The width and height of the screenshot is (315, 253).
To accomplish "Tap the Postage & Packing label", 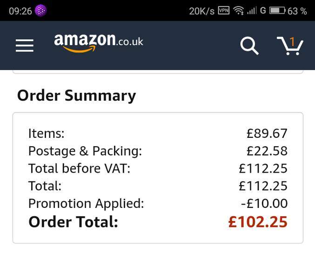I will coord(85,151).
